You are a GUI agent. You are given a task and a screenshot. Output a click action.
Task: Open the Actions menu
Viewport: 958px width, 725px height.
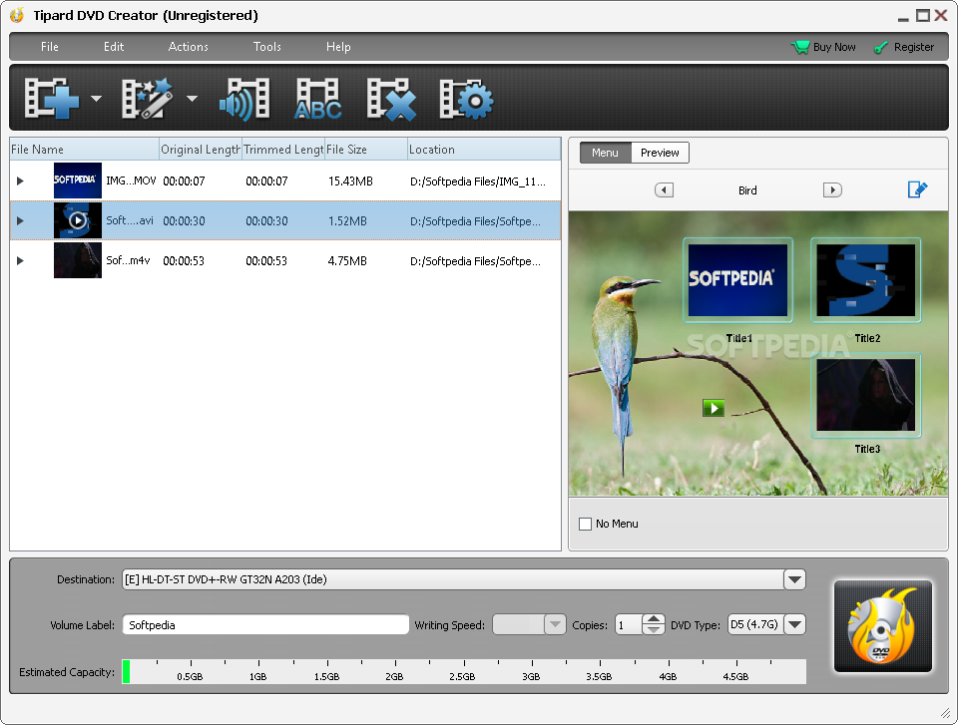pyautogui.click(x=189, y=47)
